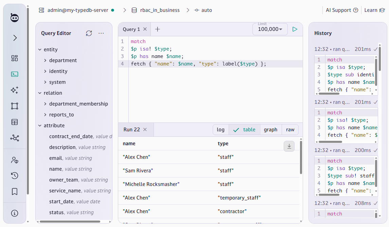The width and height of the screenshot is (389, 227).
Task: Click the admin@my-typedb-server breadcrumb
Action: point(78,10)
